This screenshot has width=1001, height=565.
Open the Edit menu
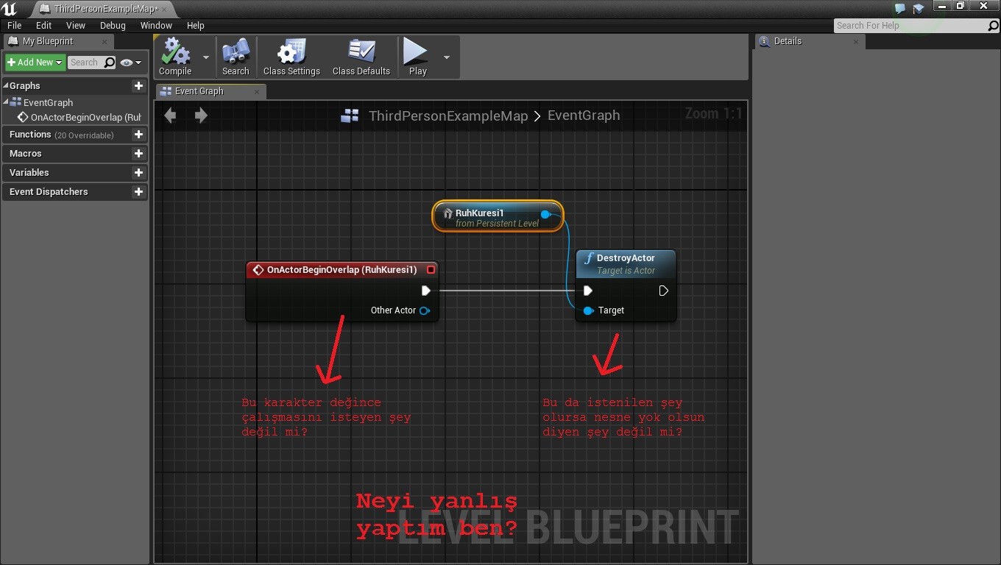[44, 26]
